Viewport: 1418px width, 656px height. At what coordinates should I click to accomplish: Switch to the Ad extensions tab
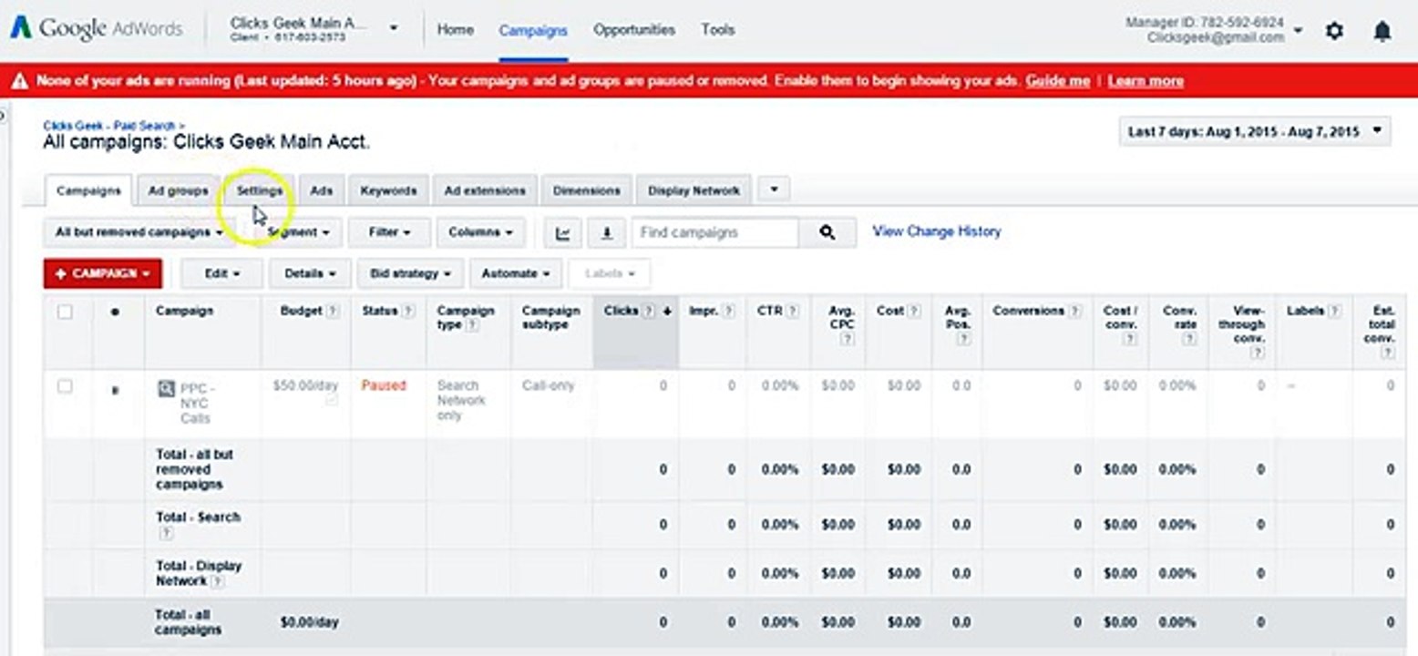tap(485, 190)
